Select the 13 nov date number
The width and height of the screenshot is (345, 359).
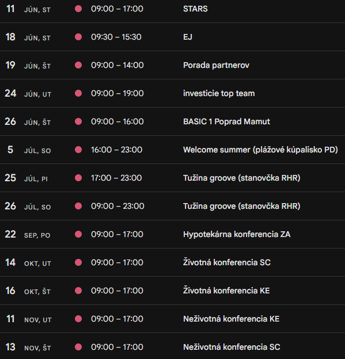click(x=10, y=347)
